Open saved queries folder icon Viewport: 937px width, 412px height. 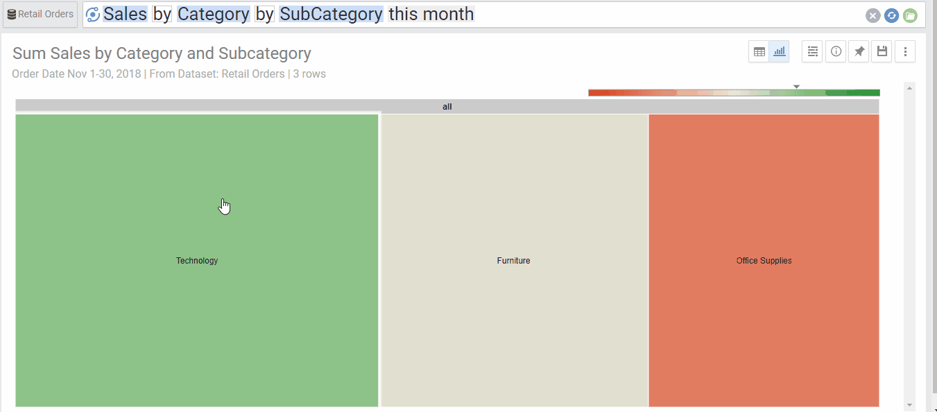click(910, 15)
